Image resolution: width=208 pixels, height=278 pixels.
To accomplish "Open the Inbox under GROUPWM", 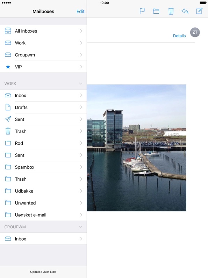I will point(43,239).
